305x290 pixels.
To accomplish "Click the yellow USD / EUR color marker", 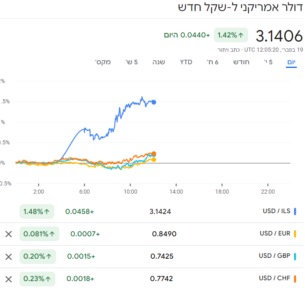I will point(295,234).
